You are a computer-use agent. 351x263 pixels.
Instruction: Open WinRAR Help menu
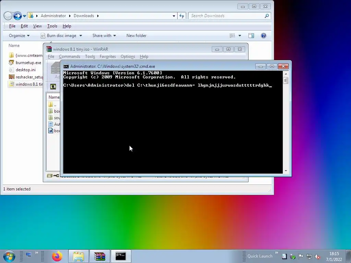144,57
